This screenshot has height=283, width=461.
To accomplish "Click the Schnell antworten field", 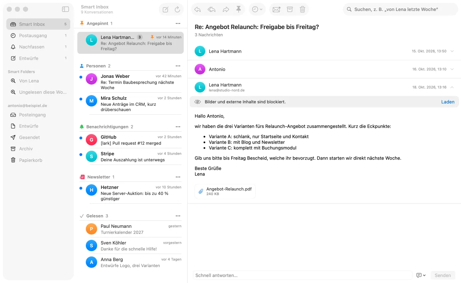I will 302,275.
